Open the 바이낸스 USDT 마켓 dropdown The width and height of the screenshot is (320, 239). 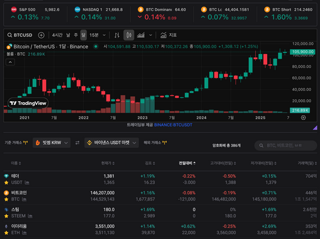pyautogui.click(x=111, y=143)
